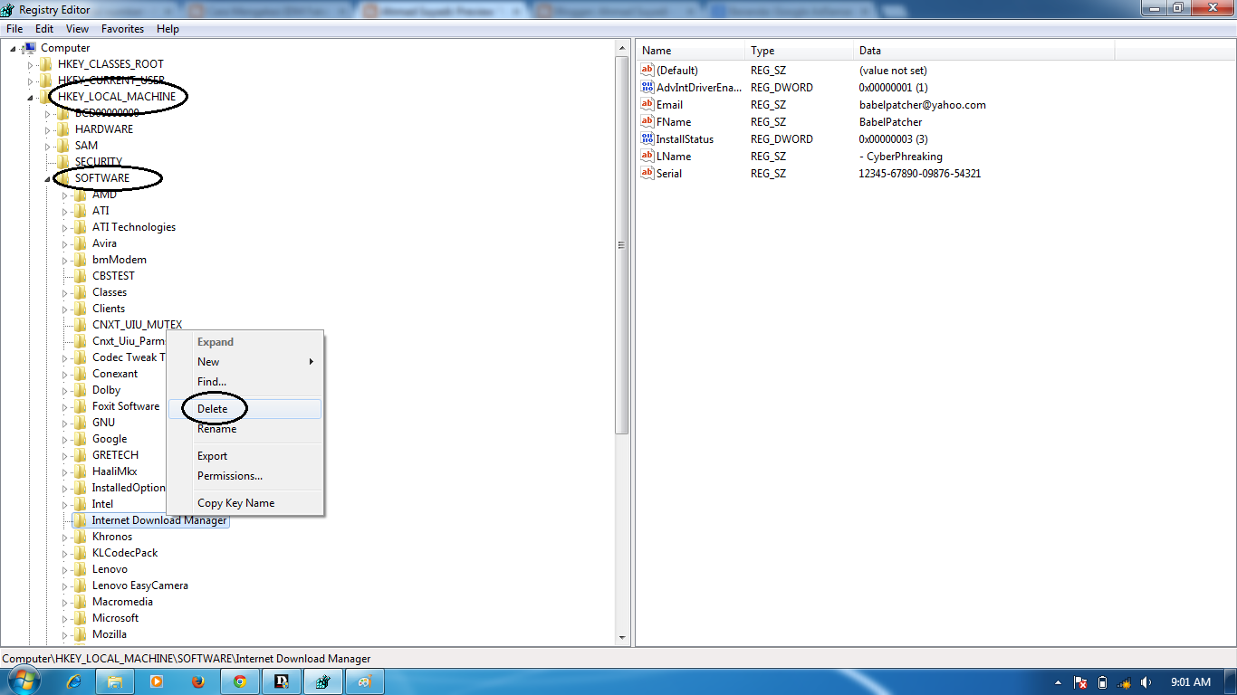Click the folder icon beside HARDWARE
1237x695 pixels.
[x=63, y=129]
